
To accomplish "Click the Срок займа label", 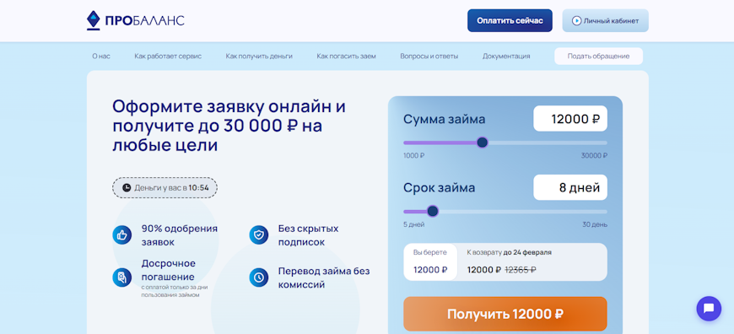I will (439, 187).
